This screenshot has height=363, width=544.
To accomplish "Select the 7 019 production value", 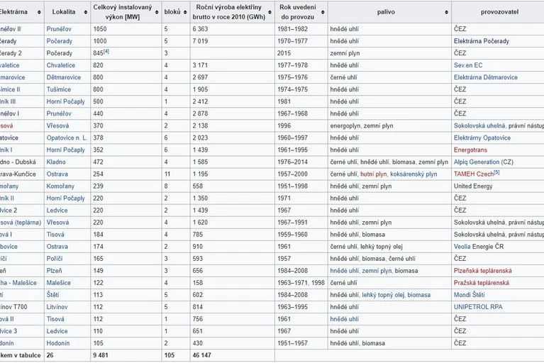I will [x=200, y=41].
